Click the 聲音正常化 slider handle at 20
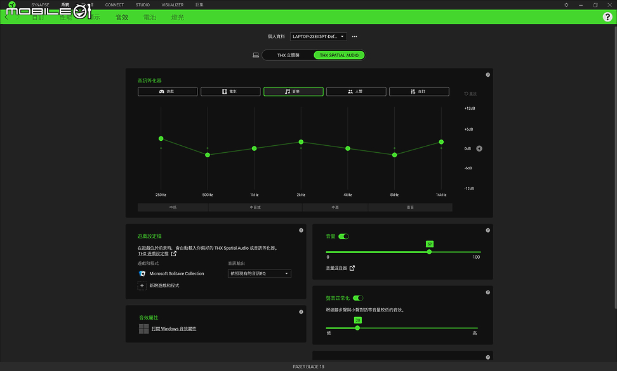 tap(357, 328)
